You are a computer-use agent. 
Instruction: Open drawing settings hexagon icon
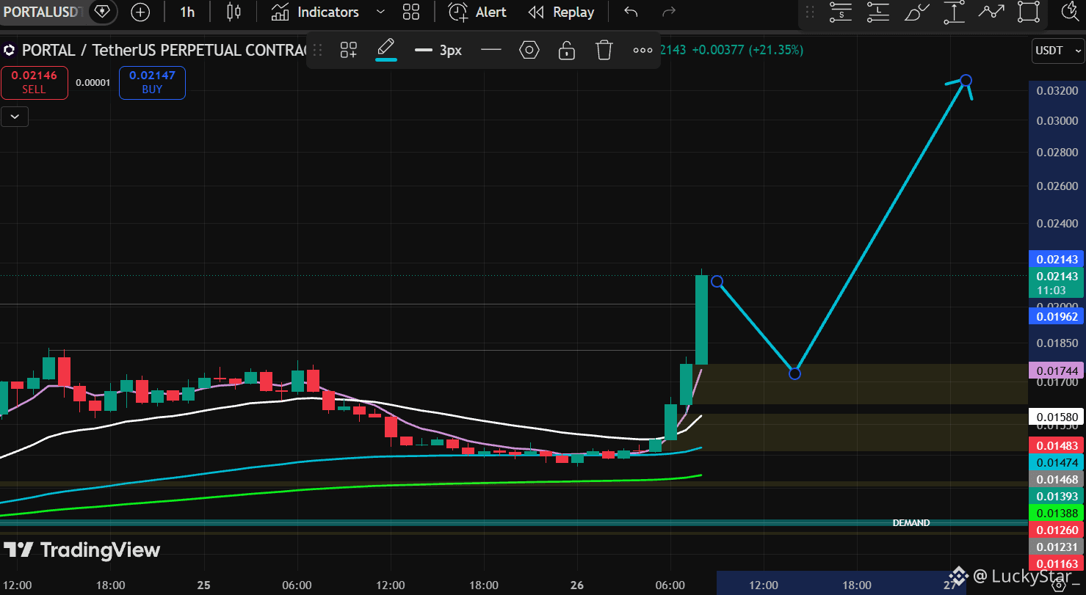pos(529,50)
